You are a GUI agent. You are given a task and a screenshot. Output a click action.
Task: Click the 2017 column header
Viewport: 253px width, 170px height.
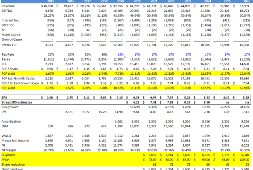coord(87,1)
